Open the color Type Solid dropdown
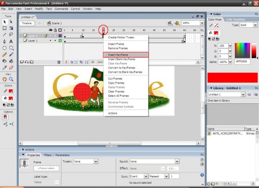The image size is (259, 188). pos(256,25)
